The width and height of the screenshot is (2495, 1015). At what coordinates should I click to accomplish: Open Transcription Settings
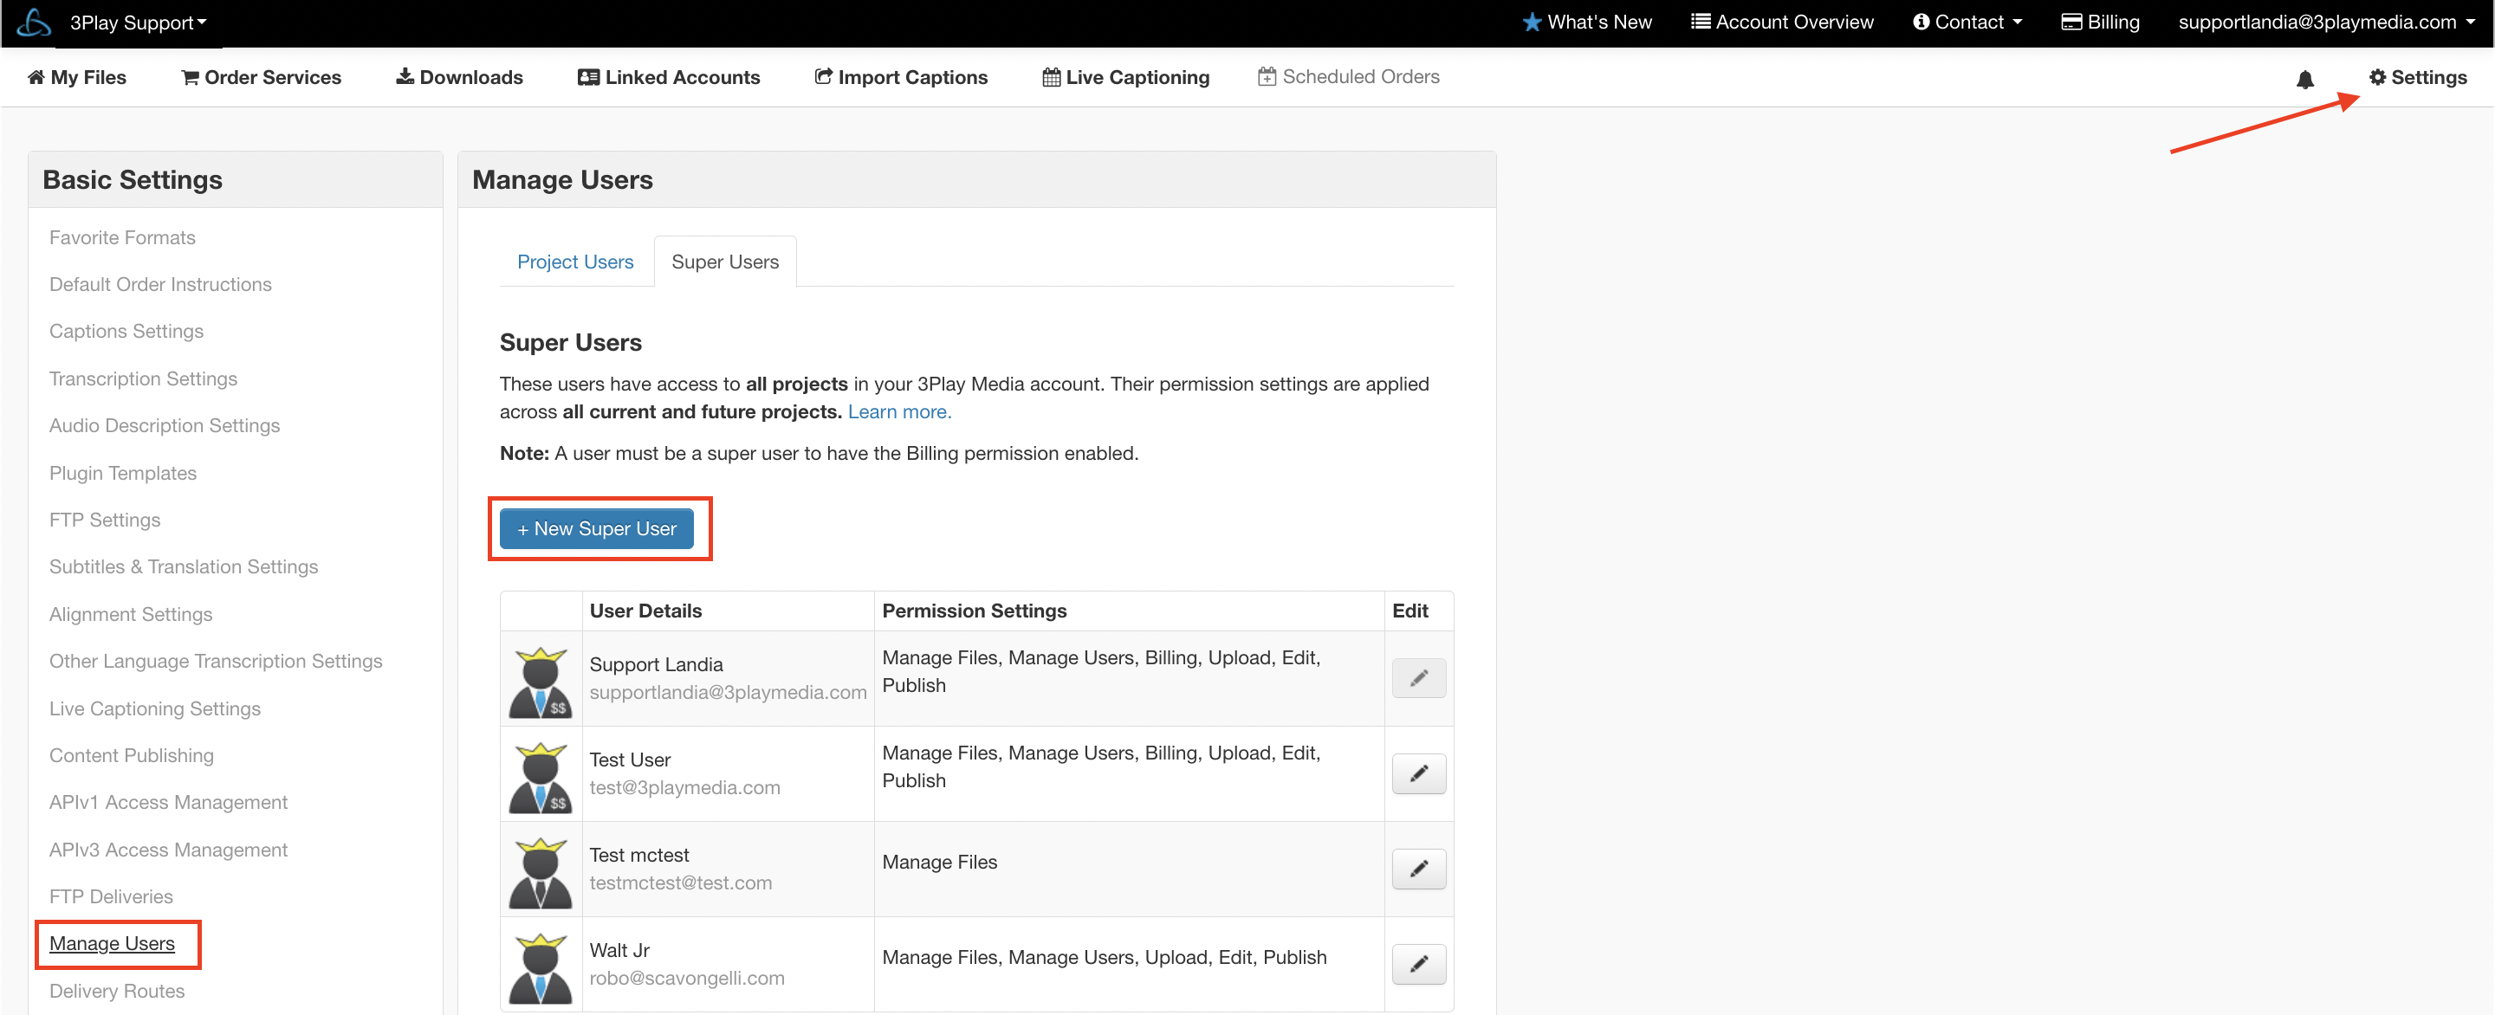tap(143, 378)
